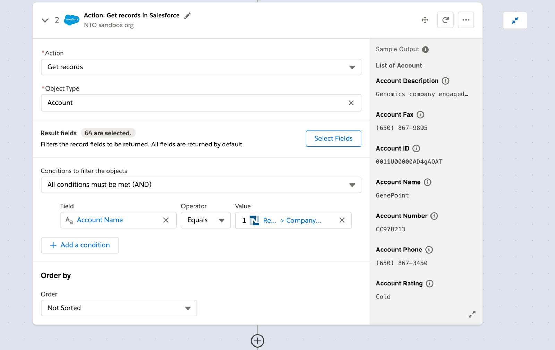Click the info icon next to Account Rating
This screenshot has height=350, width=555.
click(x=429, y=283)
